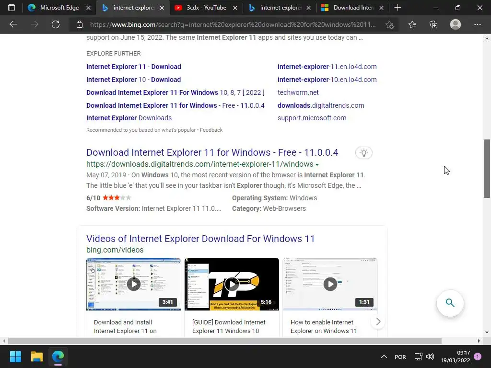This screenshot has height=368, width=491.
Task: Open Download and Install Internet Explorer 11 title
Action: click(125, 326)
